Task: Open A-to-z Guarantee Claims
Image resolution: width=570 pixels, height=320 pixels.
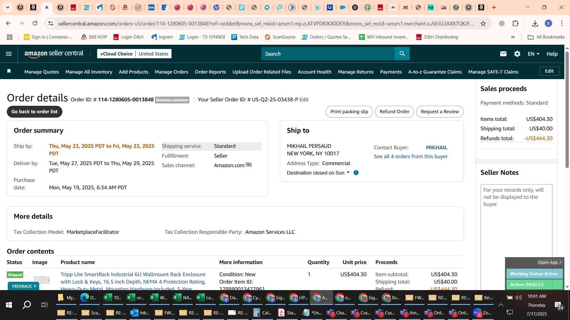Action: click(435, 72)
